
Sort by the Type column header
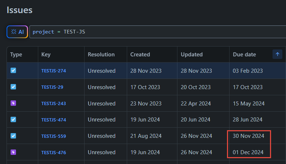pyautogui.click(x=16, y=55)
